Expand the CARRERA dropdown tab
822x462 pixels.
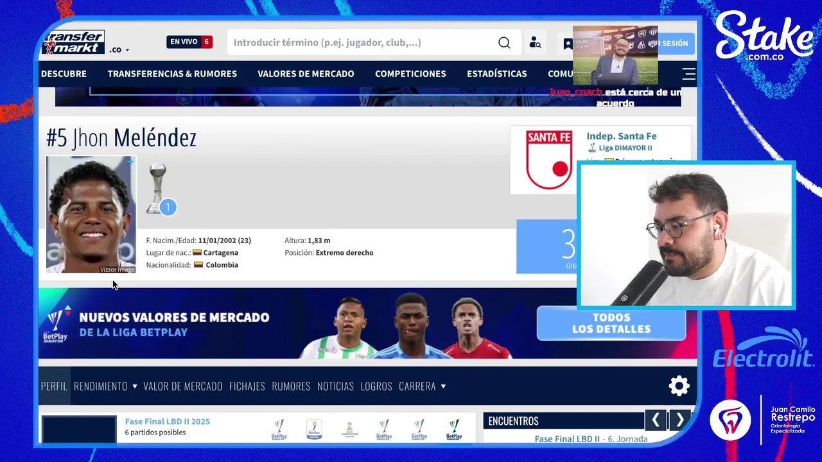(x=422, y=386)
